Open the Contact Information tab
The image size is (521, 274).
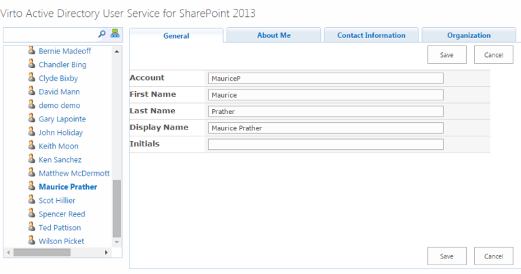(x=371, y=35)
